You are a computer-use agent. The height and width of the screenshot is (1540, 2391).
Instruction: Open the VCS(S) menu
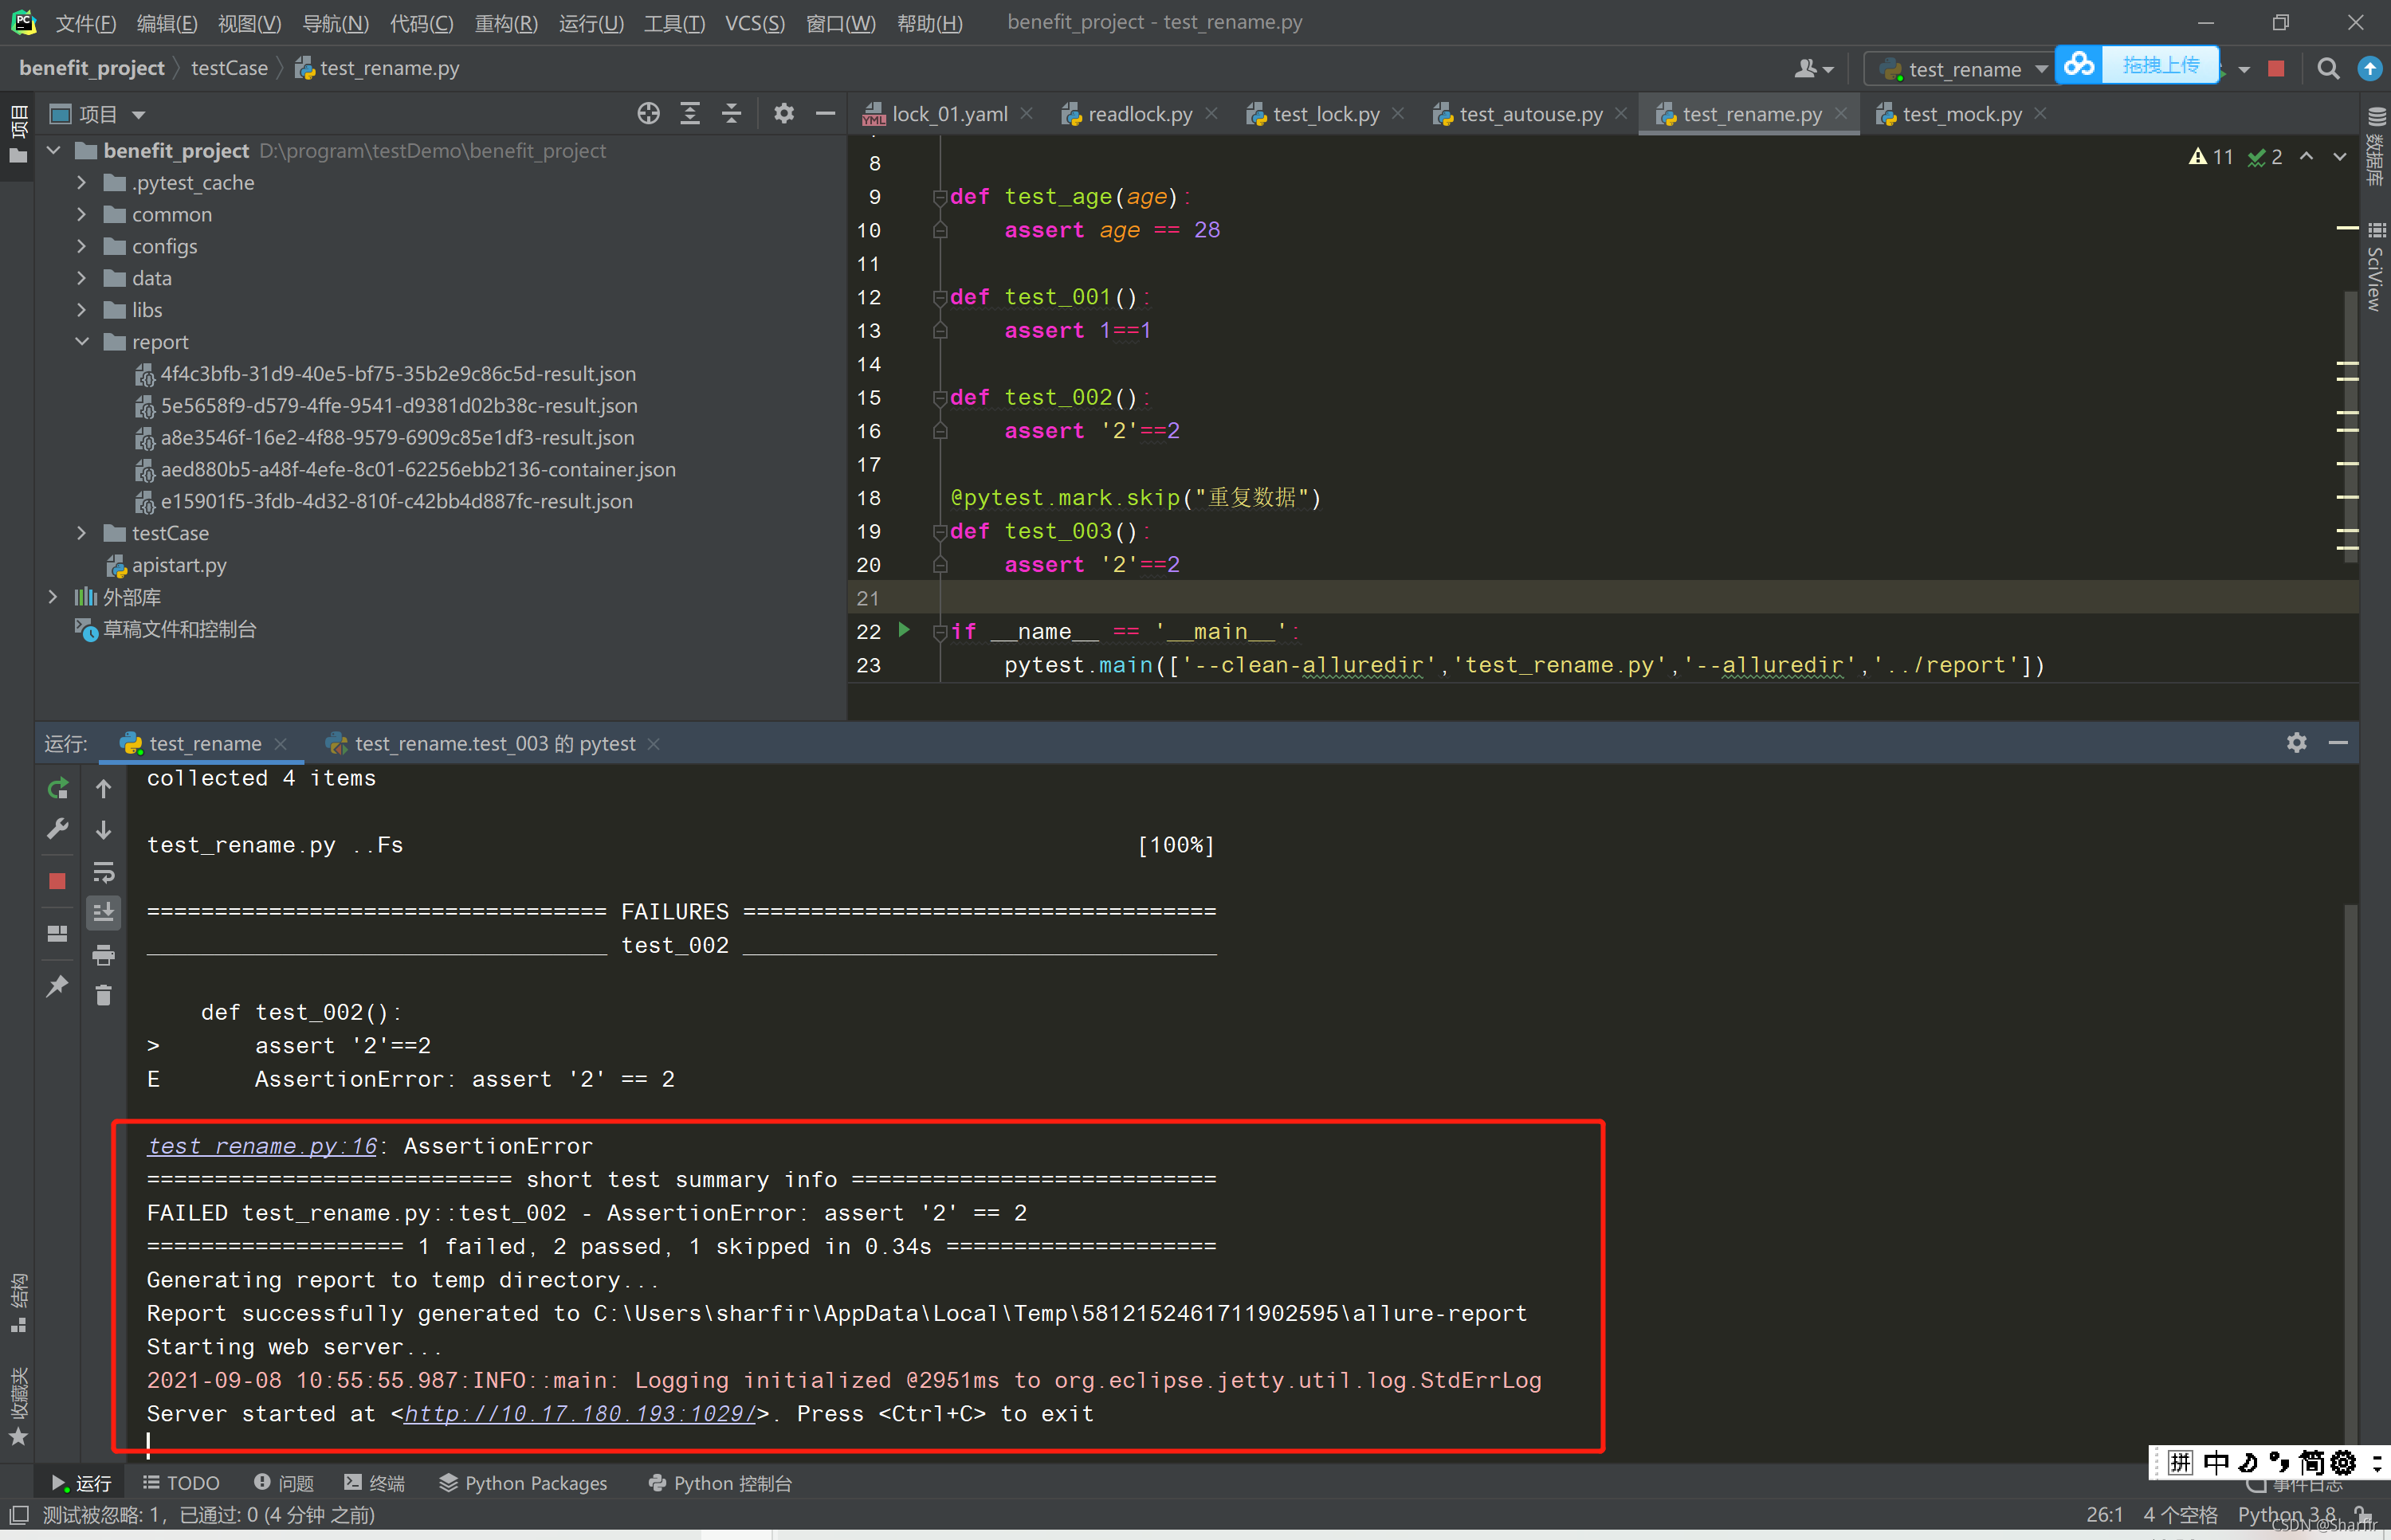click(754, 23)
